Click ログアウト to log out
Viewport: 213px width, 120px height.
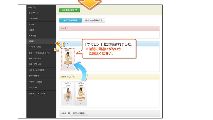pos(33,87)
